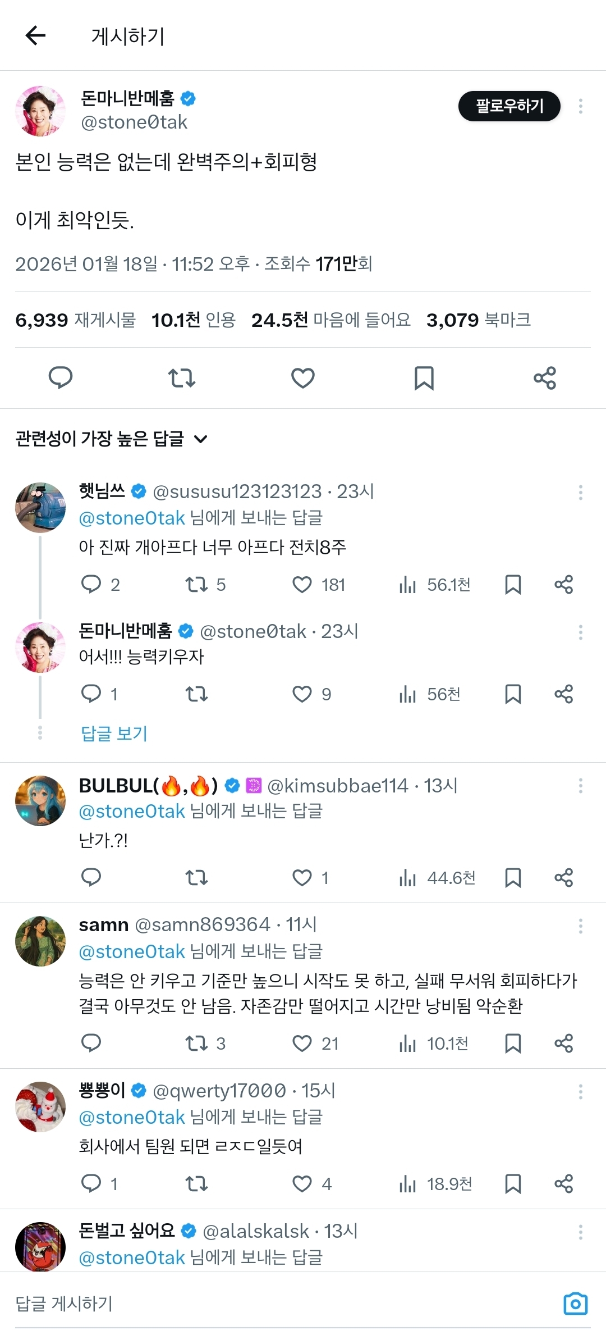Expand hidden replies via 답글 보기
The width and height of the screenshot is (606, 1335).
tap(114, 733)
